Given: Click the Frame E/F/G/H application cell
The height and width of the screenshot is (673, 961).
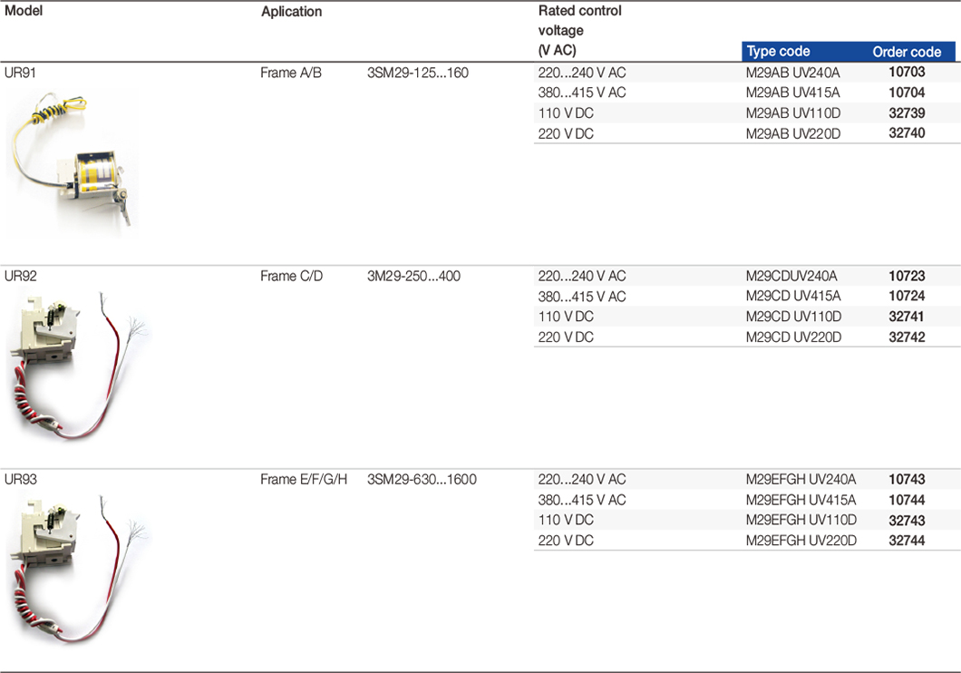Looking at the screenshot, I should (x=303, y=479).
